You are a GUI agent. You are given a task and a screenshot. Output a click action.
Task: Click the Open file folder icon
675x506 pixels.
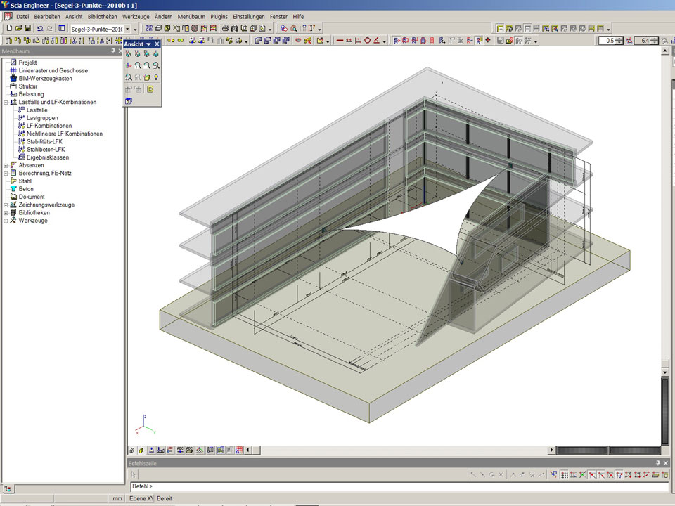[x=19, y=28]
